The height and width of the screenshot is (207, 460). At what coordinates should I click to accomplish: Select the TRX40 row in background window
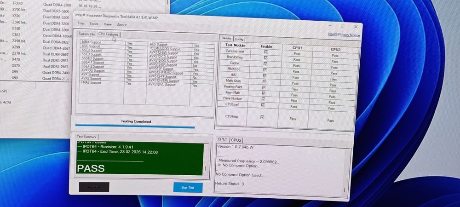coord(18,4)
